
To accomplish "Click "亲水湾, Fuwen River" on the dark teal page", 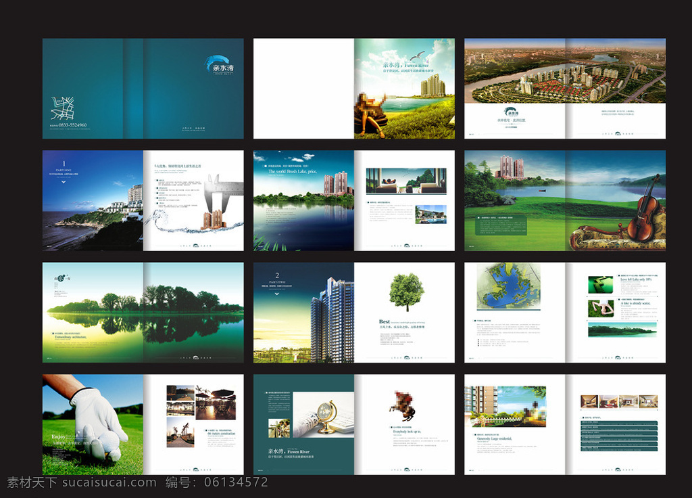I will pyautogui.click(x=289, y=451).
